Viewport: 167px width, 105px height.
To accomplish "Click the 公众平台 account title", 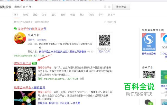I will point(34,35).
